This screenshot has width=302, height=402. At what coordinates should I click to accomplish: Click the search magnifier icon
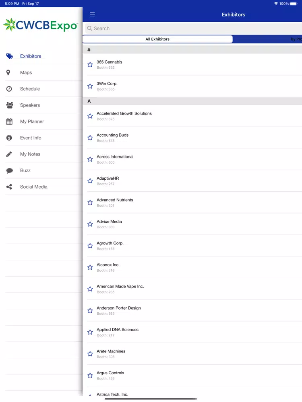point(90,28)
